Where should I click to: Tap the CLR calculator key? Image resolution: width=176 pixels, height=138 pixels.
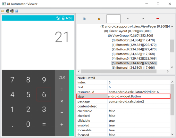click(62, 77)
